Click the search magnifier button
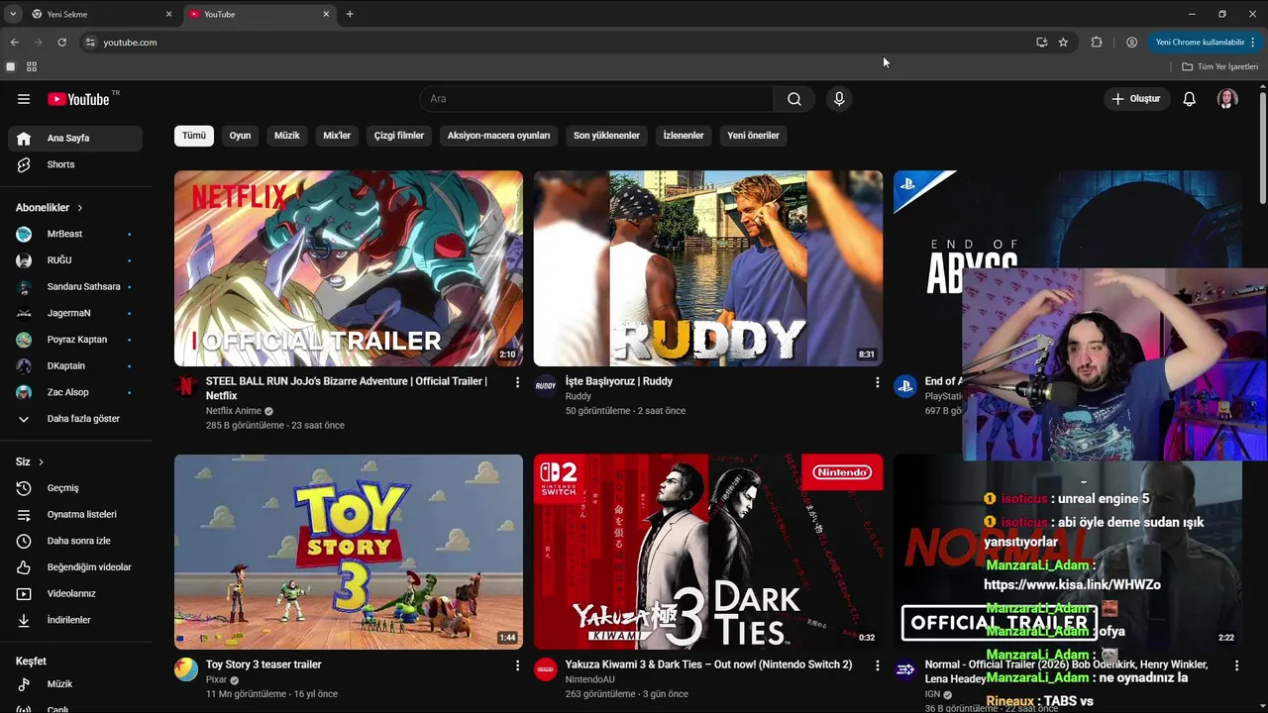Image resolution: width=1268 pixels, height=713 pixels. tap(794, 99)
